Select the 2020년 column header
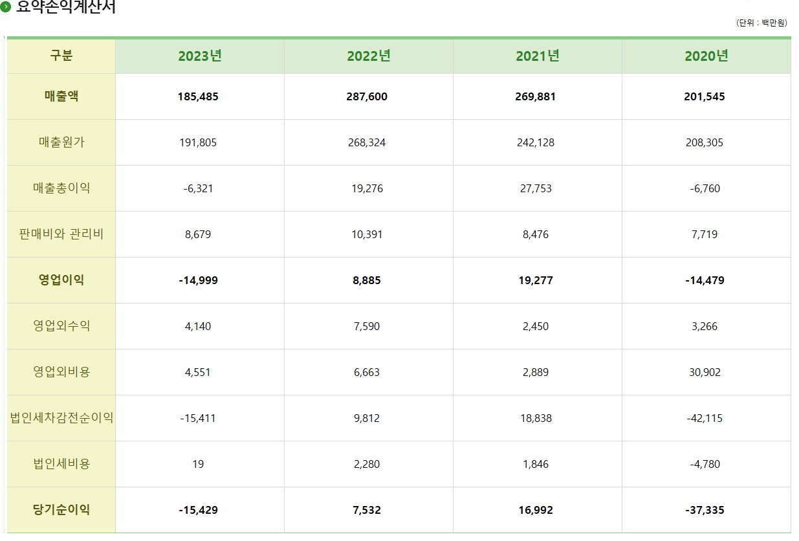The height and width of the screenshot is (541, 799). (x=706, y=56)
